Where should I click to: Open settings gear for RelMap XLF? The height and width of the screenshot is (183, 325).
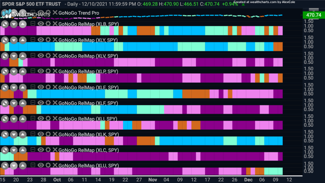click(x=48, y=103)
